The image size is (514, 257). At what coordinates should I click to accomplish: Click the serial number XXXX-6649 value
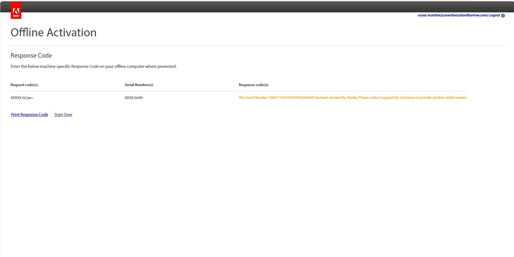(x=134, y=98)
